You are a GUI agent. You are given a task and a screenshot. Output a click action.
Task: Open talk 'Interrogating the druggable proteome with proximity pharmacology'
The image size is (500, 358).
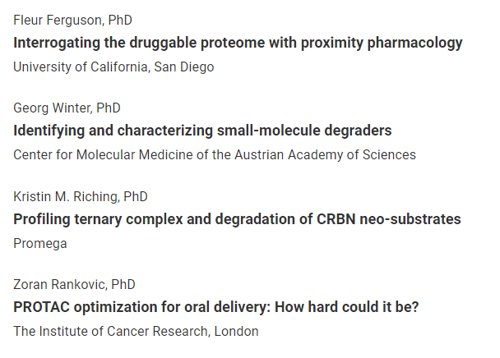tap(238, 43)
